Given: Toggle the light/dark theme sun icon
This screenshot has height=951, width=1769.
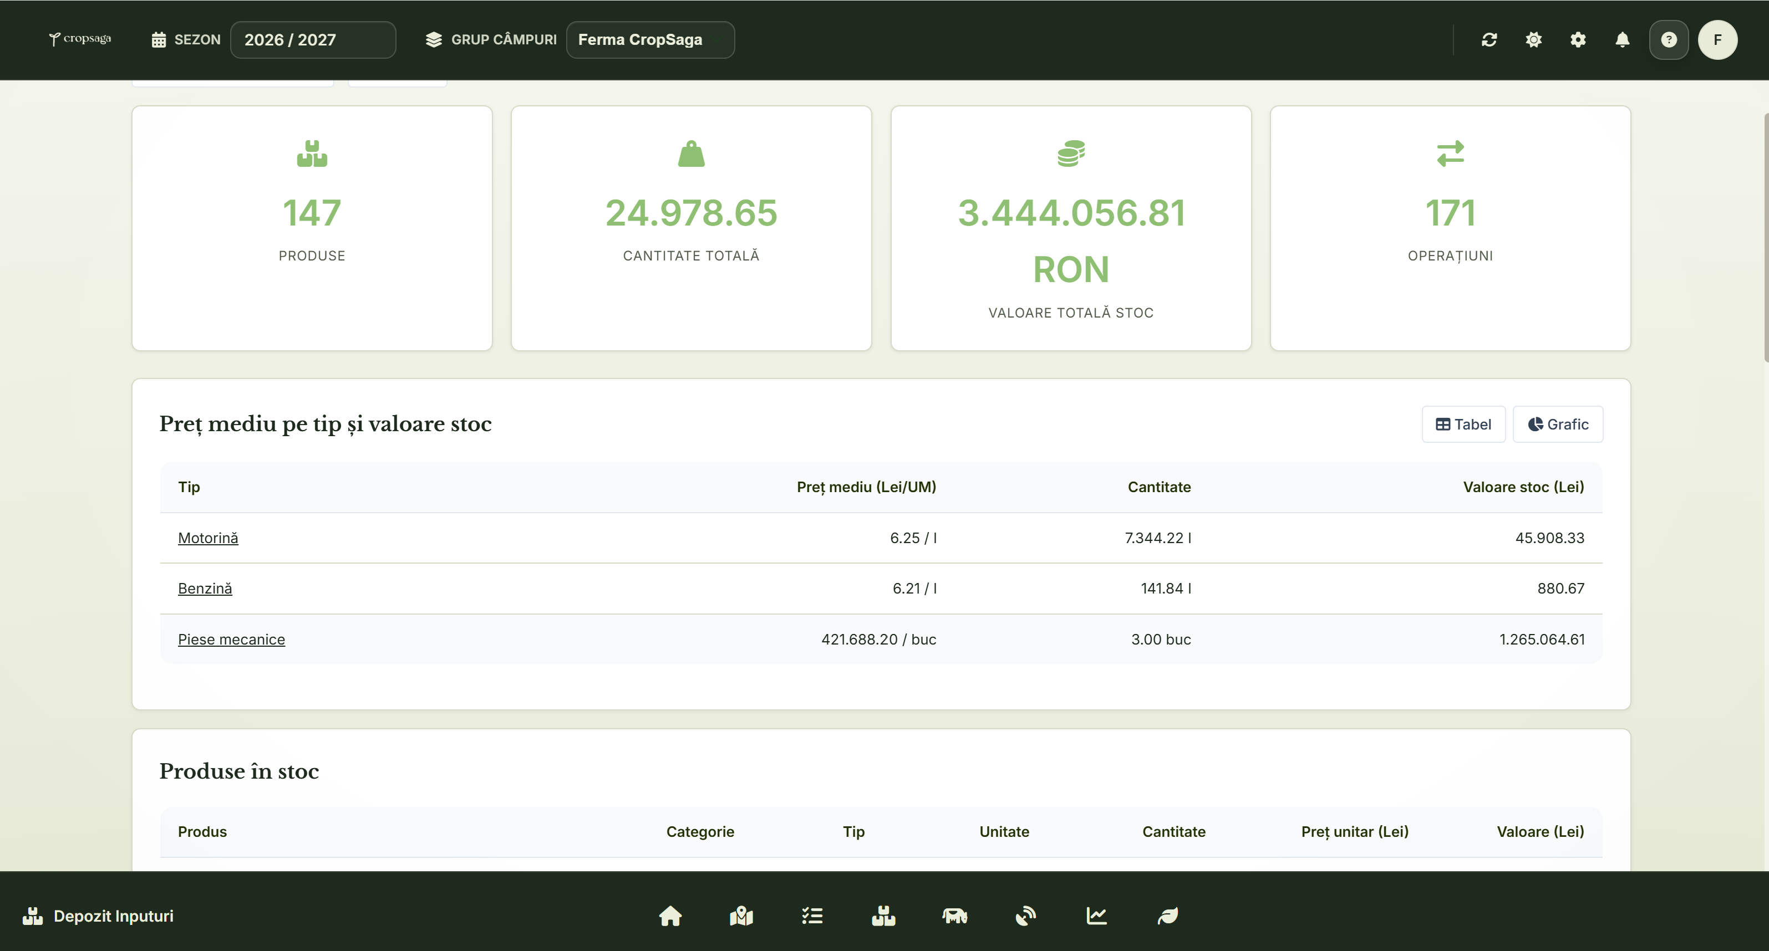Looking at the screenshot, I should [1533, 40].
